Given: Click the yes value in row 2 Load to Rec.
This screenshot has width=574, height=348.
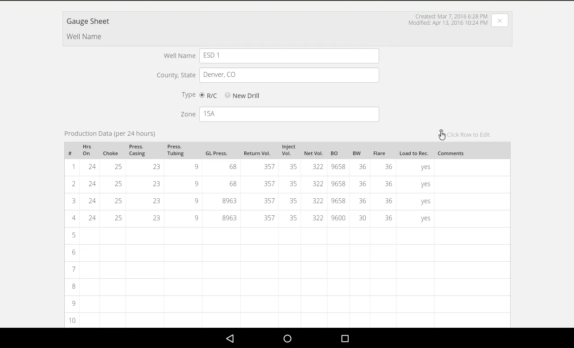Looking at the screenshot, I should (x=425, y=184).
